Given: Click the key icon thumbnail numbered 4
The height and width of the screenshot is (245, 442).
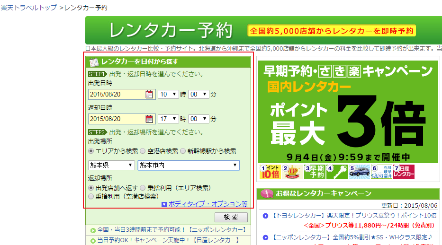Looking at the screenshot, I should [x=337, y=172].
